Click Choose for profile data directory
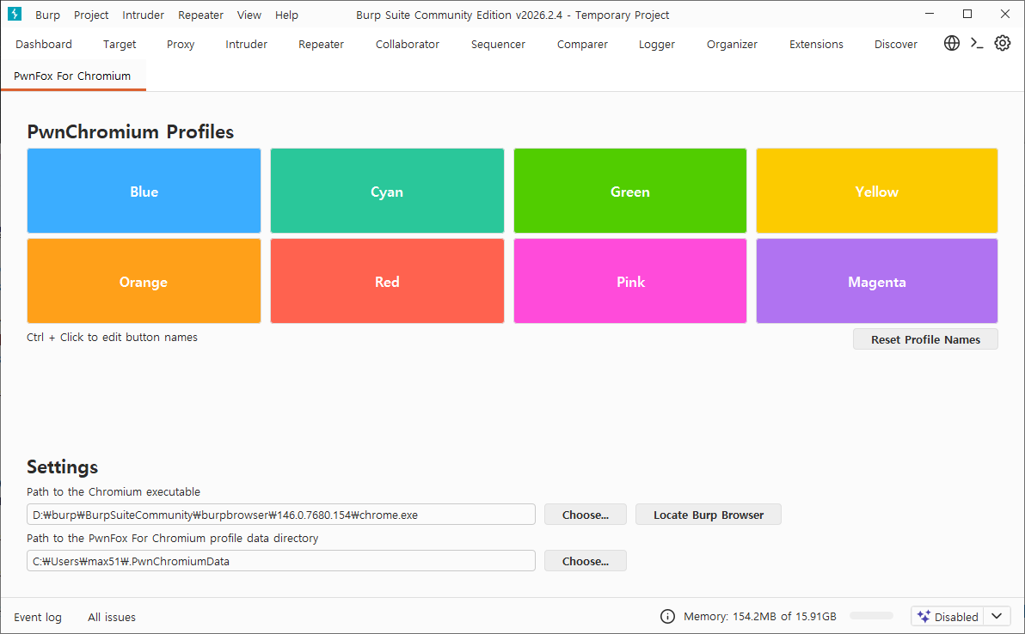Viewport: 1025px width, 634px height. 585,561
